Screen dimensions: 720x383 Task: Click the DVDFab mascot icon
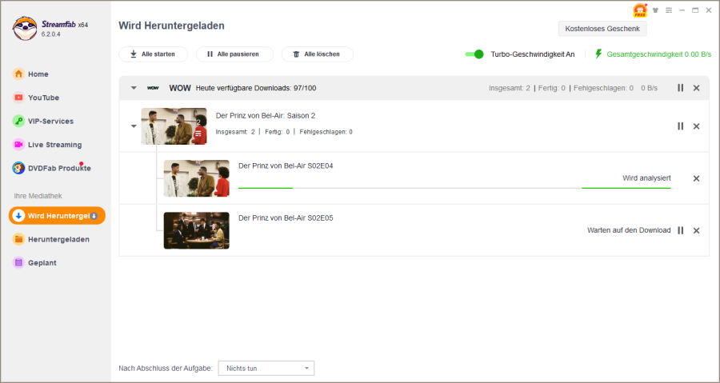(x=18, y=168)
